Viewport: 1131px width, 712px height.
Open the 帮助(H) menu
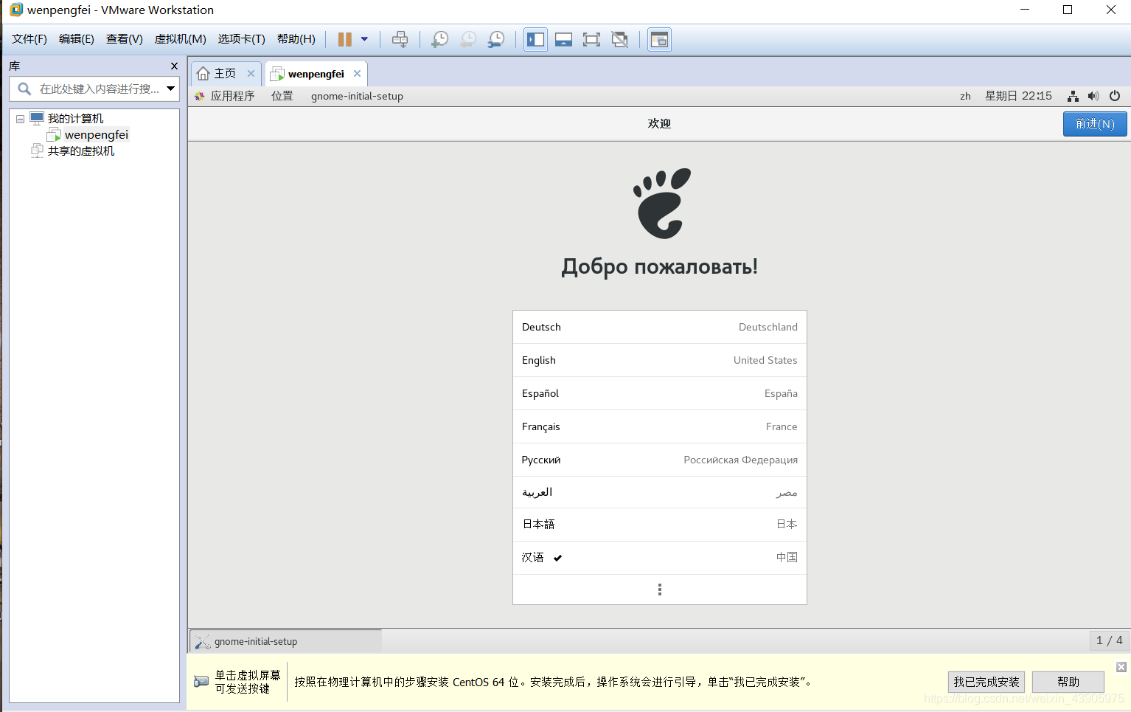296,39
